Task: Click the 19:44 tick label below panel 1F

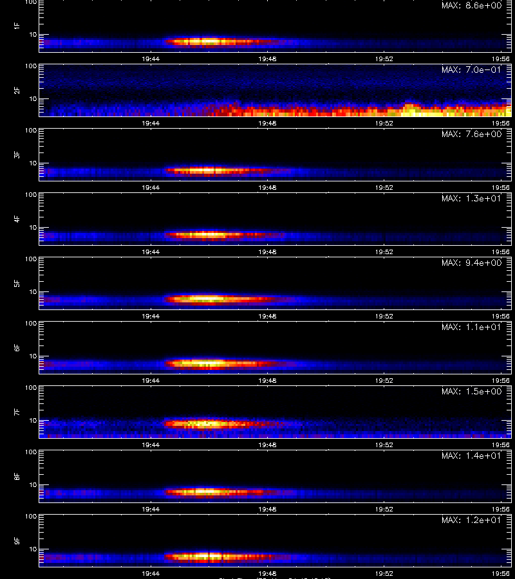Action: coord(151,59)
